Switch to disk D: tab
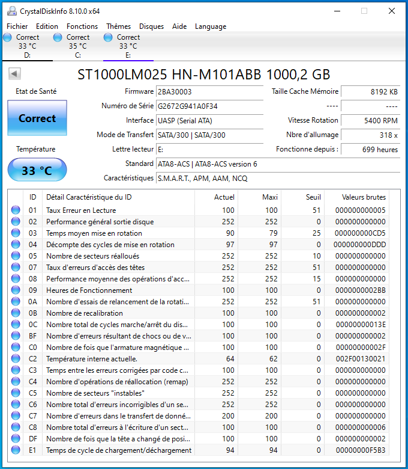Image resolution: width=408 pixels, height=469 pixels. click(28, 46)
